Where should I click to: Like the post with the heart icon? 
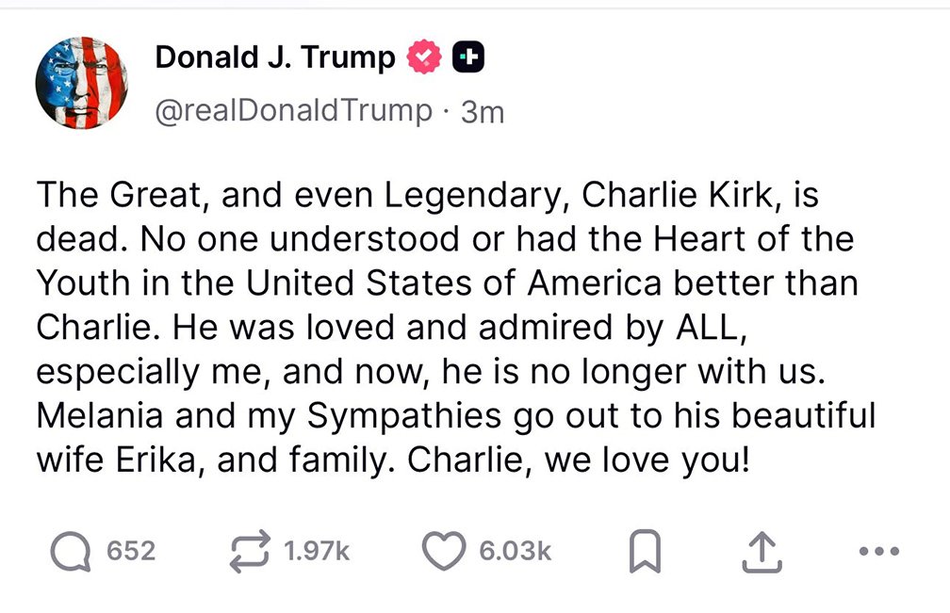coord(443,552)
